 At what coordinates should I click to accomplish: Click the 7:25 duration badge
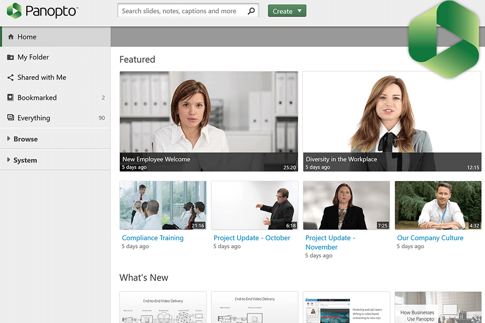pos(382,226)
